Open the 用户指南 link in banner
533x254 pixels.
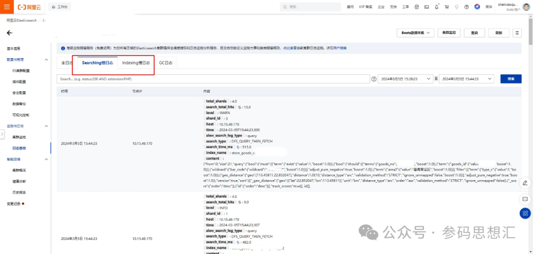[340, 49]
